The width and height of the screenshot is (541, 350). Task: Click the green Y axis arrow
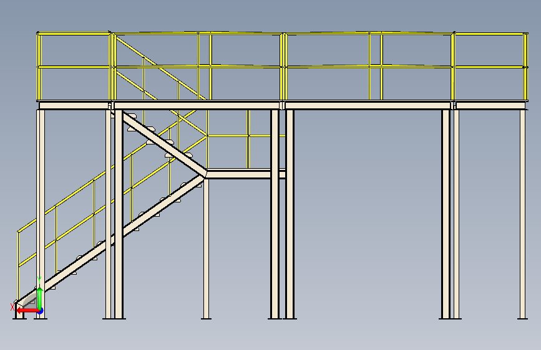pyautogui.click(x=40, y=298)
